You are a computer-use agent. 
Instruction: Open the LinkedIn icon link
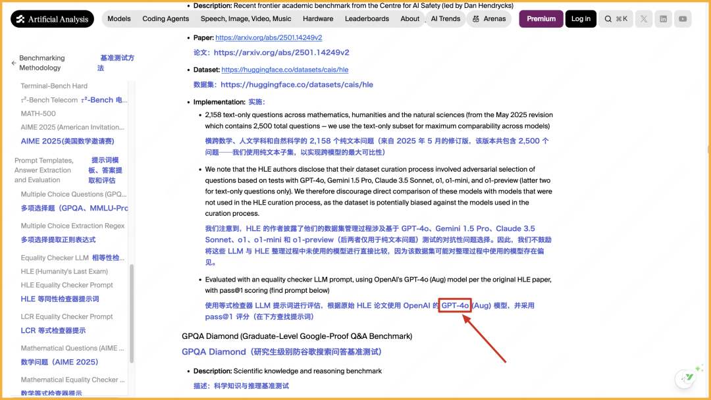[x=663, y=19]
